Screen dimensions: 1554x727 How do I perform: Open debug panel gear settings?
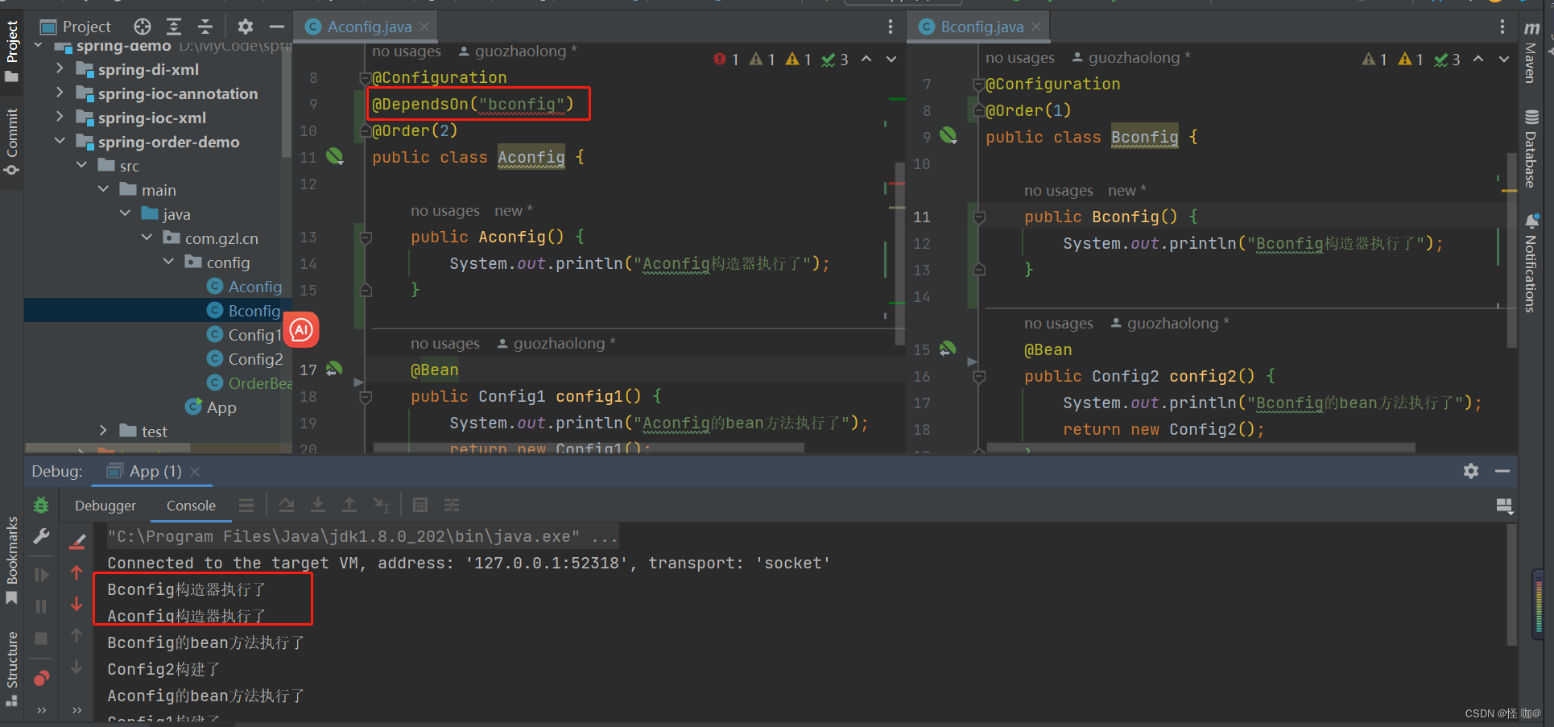pos(1471,471)
